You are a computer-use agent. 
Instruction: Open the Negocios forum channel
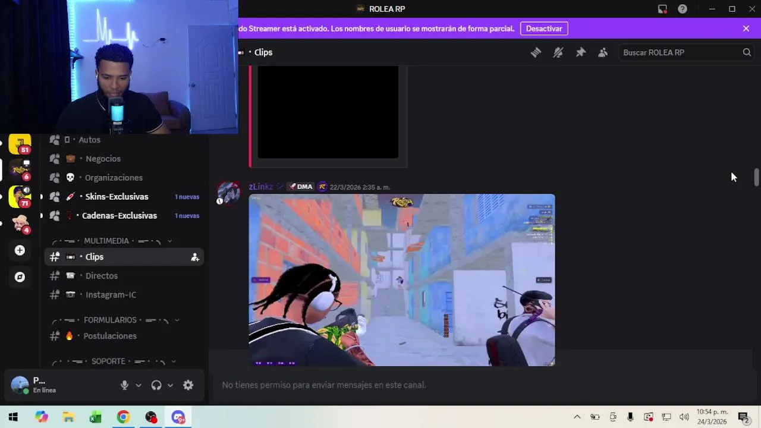pos(125,159)
